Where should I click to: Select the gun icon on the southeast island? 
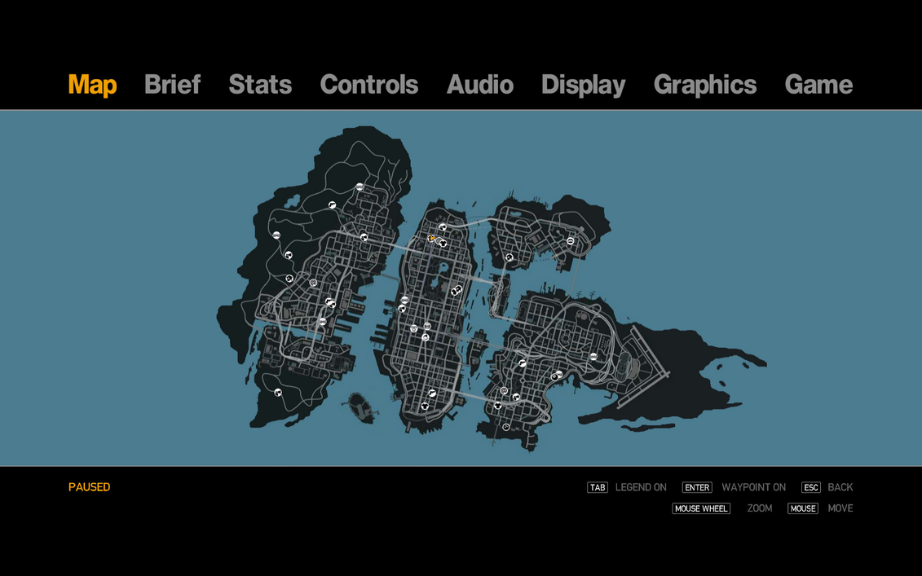(x=523, y=363)
